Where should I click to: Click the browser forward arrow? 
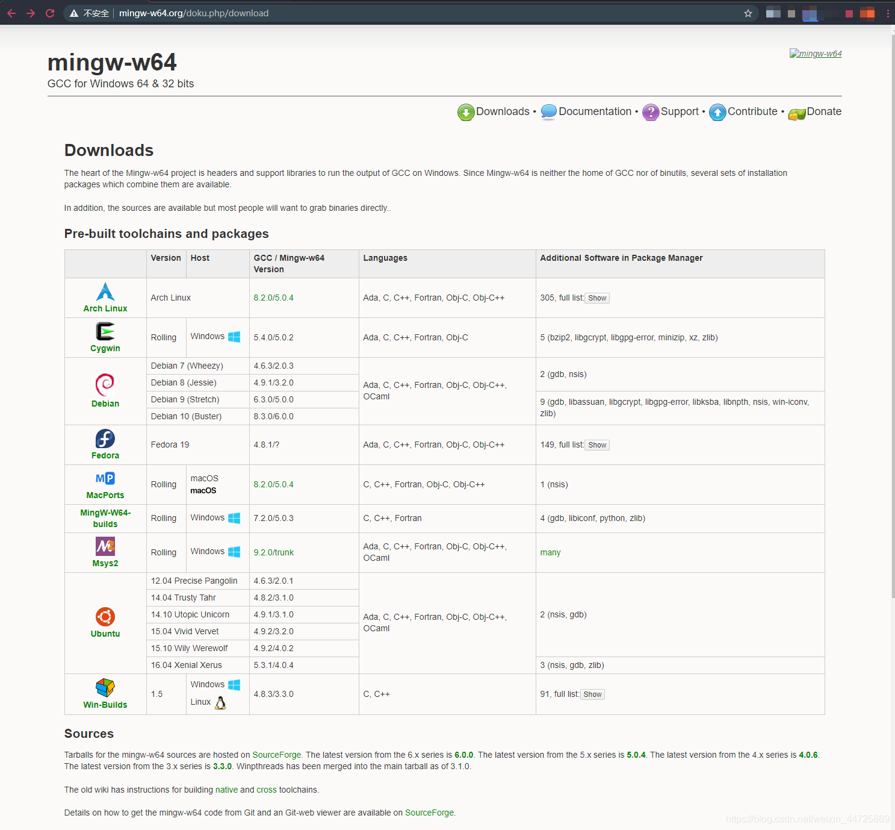point(31,13)
